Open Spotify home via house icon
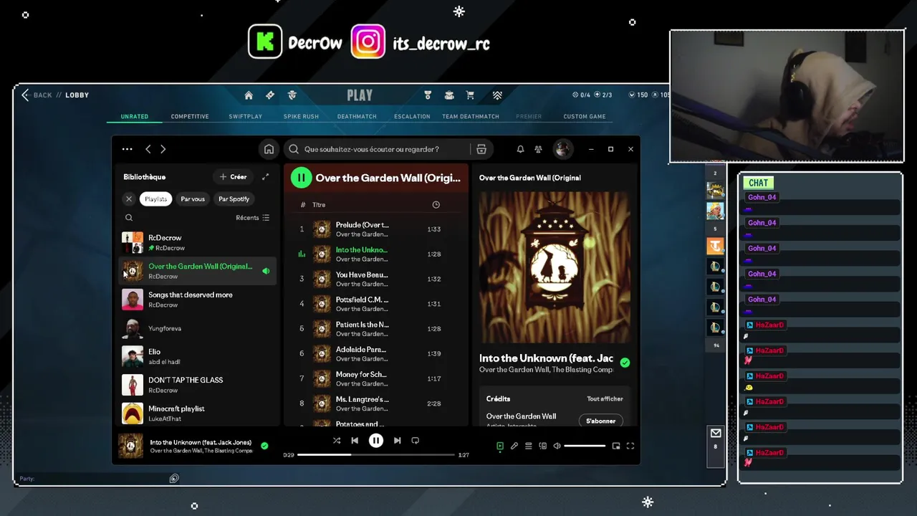 tap(269, 149)
